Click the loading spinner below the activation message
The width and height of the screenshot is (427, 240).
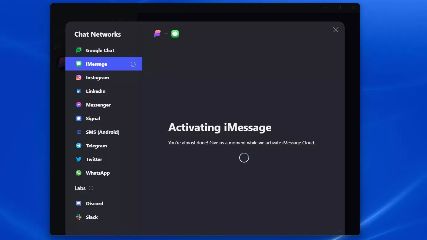pyautogui.click(x=244, y=158)
